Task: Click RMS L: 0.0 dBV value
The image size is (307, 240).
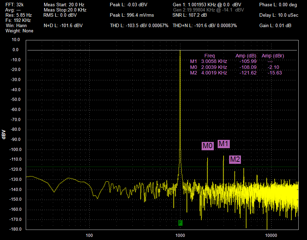Action: (60, 15)
